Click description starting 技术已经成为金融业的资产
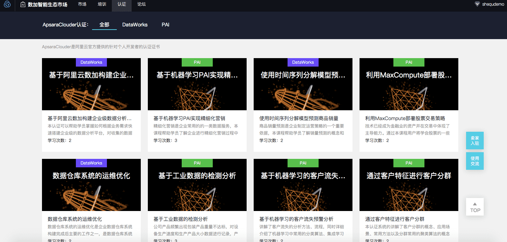Viewport: 507px width, 242px height. click(x=408, y=129)
